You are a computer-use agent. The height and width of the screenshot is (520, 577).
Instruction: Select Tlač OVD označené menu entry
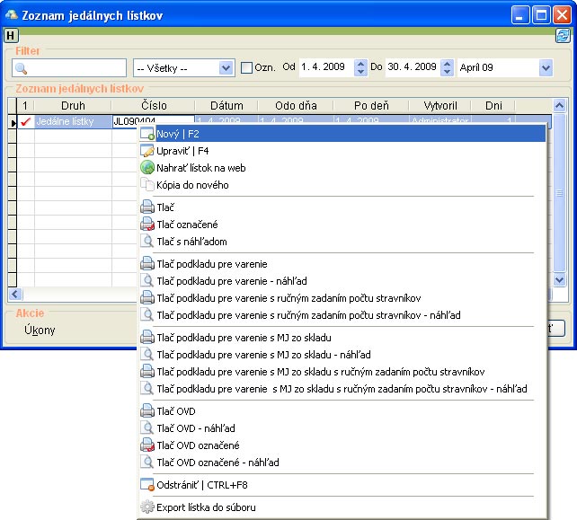tap(198, 445)
